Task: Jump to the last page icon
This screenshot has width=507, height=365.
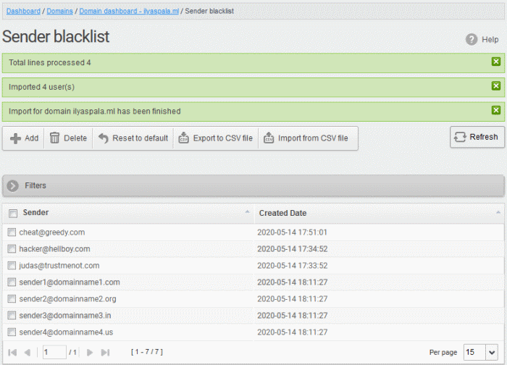Action: point(106,353)
